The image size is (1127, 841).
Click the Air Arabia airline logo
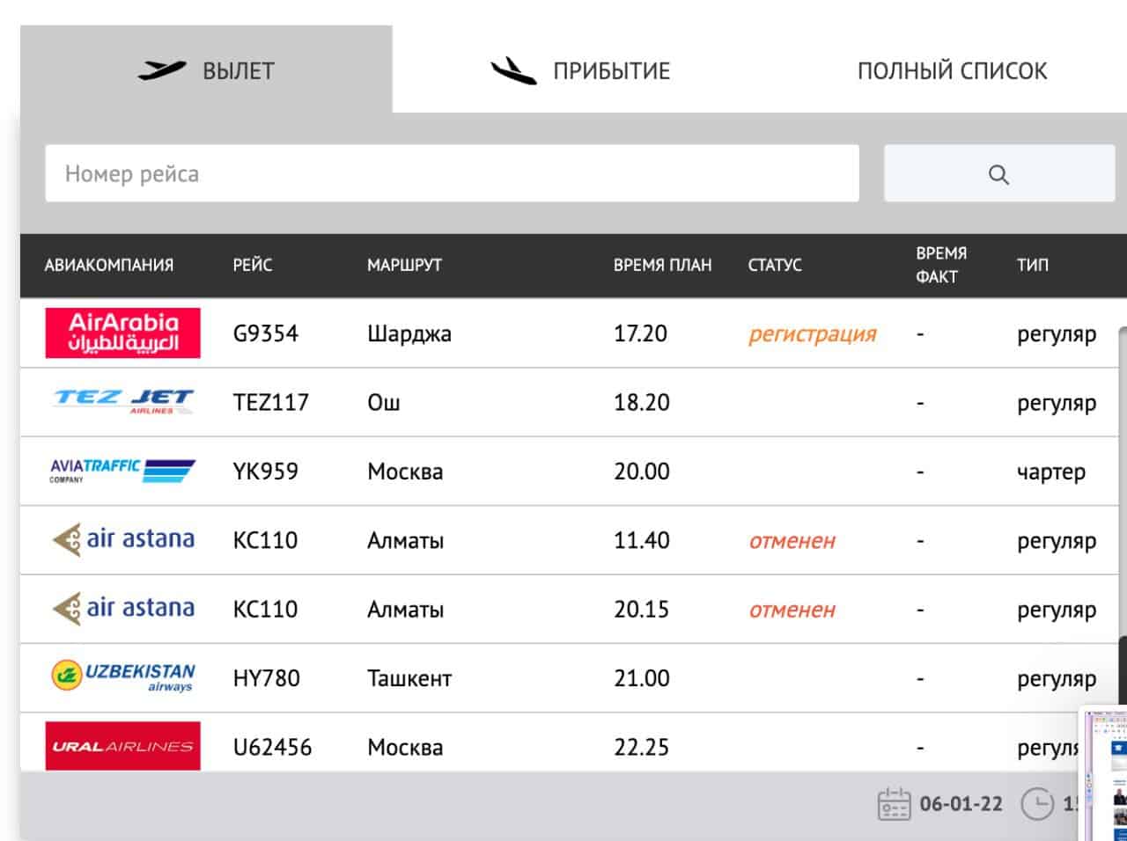tap(122, 333)
